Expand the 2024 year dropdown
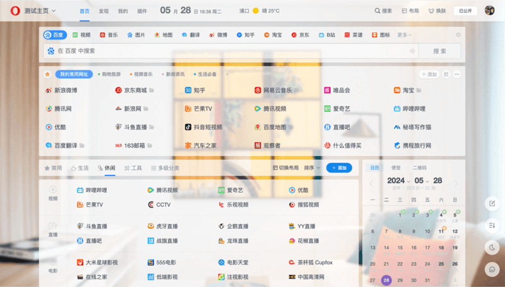Viewport: 505px width, 287px height. pos(399,181)
